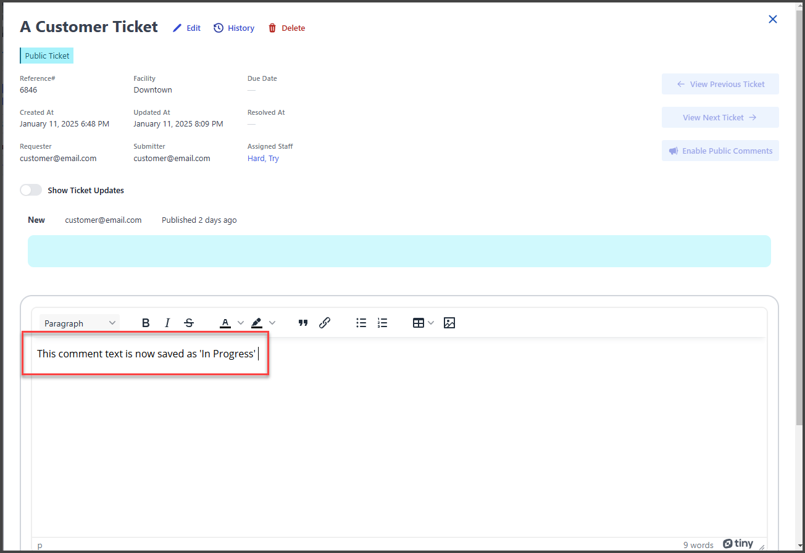Insert an image into the comment

[449, 323]
